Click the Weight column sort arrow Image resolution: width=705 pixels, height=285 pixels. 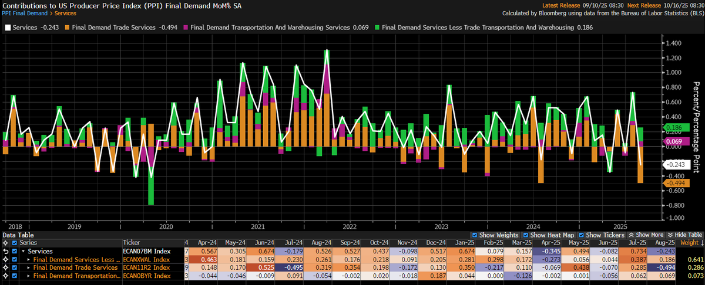(701, 242)
